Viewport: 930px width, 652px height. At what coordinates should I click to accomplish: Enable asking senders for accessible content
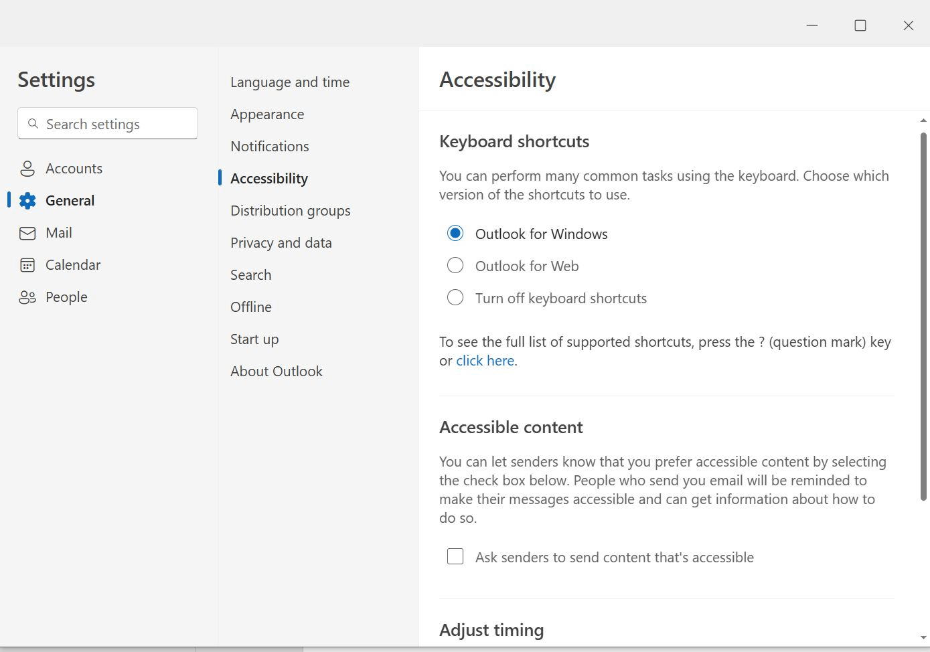tap(455, 556)
